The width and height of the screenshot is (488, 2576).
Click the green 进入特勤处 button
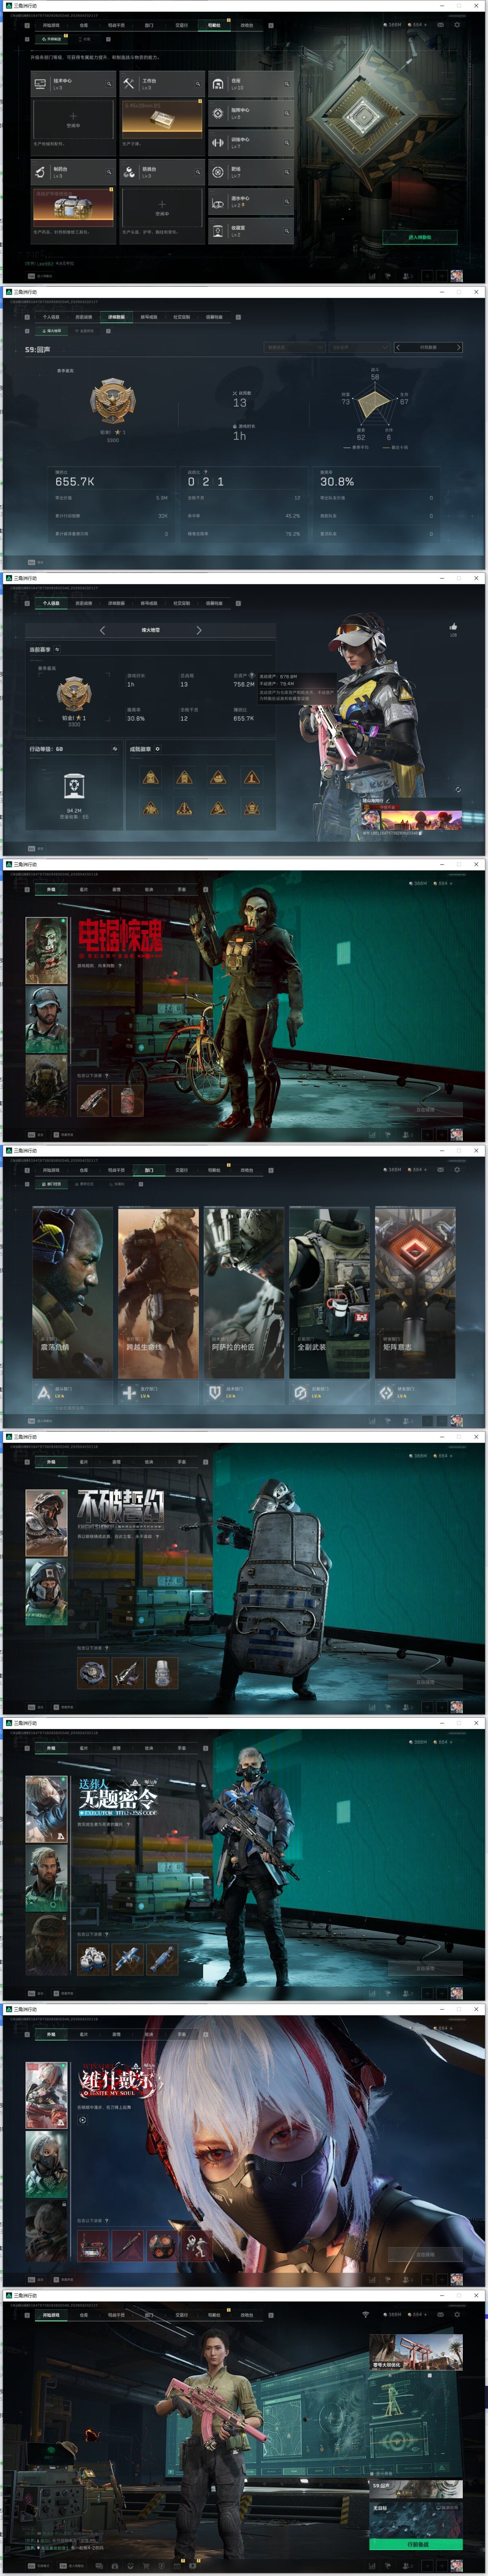(x=419, y=237)
